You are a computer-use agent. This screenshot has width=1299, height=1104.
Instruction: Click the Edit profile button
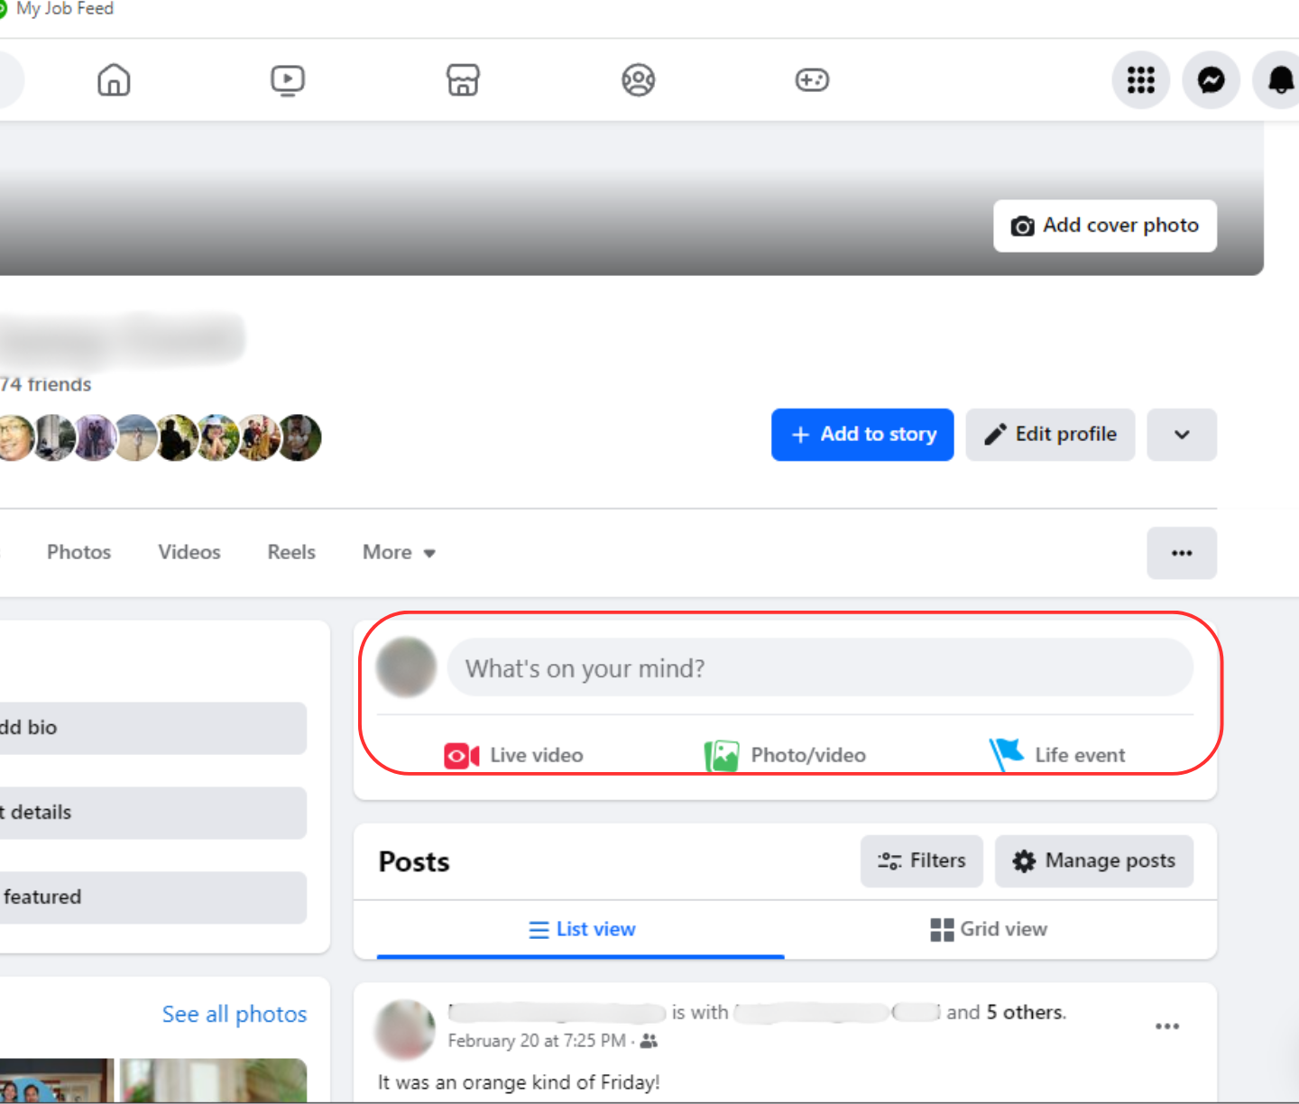pos(1050,435)
